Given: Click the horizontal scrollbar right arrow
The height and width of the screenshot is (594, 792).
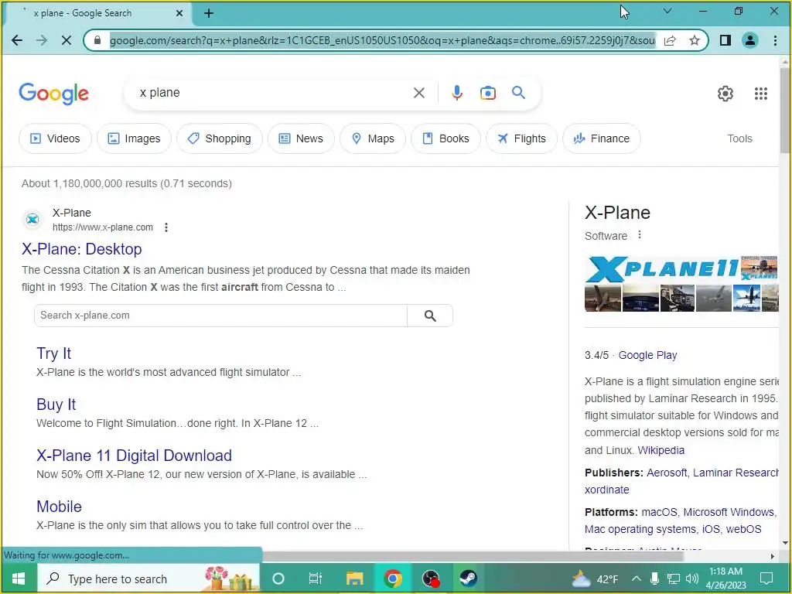Looking at the screenshot, I should (x=773, y=556).
